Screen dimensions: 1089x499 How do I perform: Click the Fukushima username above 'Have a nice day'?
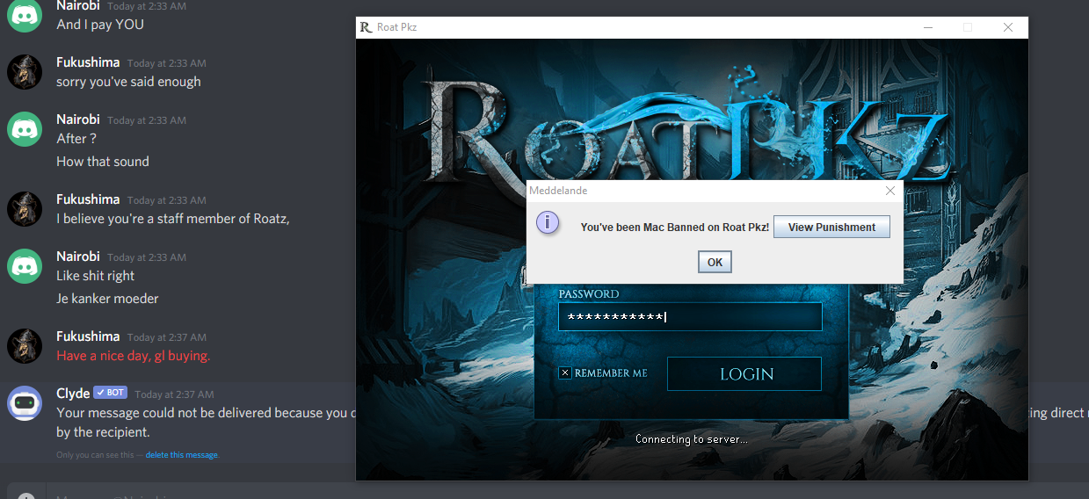pyautogui.click(x=88, y=336)
